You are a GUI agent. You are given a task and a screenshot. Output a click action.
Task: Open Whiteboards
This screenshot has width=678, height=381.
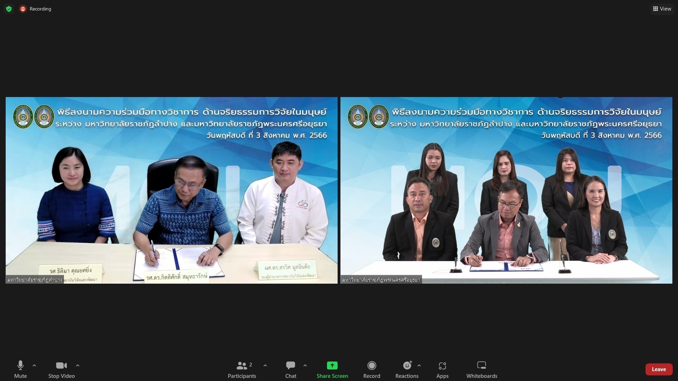(x=482, y=369)
